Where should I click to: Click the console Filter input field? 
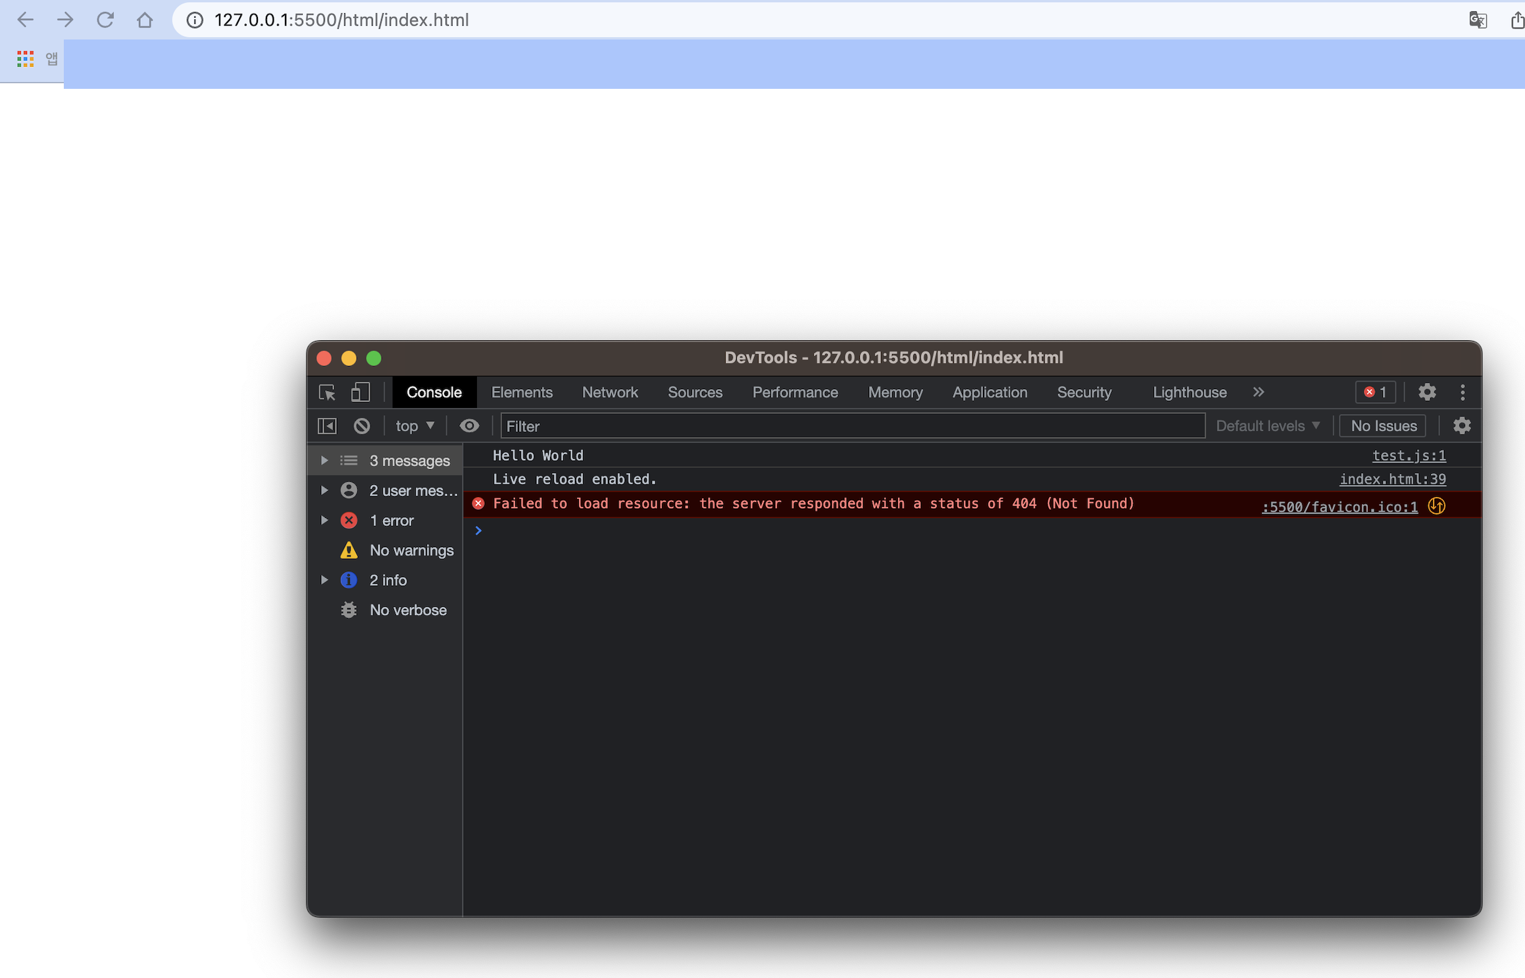[852, 426]
